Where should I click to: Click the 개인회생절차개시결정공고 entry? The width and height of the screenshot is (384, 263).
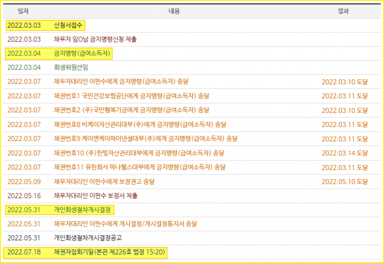coord(88,238)
